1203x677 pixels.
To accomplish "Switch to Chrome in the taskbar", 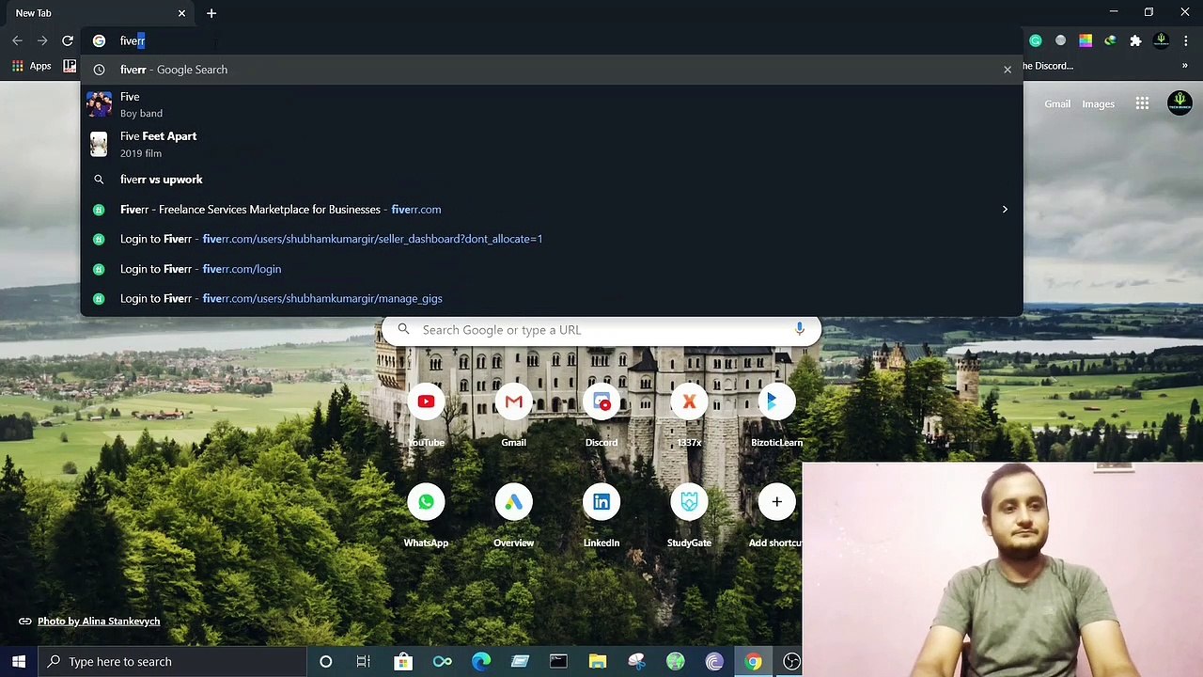I will tap(753, 662).
